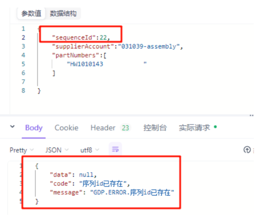Collapse the response panel with chevron
The image size is (265, 220).
coord(13,127)
